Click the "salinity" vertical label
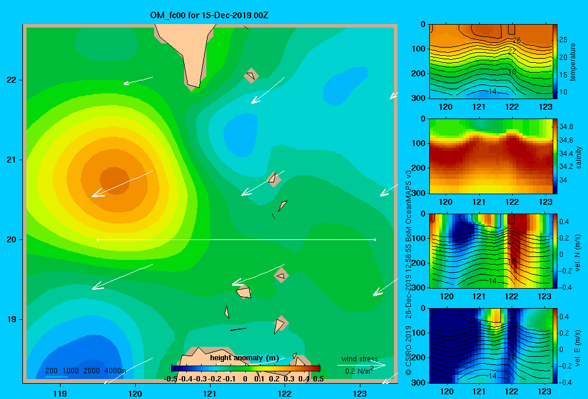The height and width of the screenshot is (399, 588). (x=579, y=157)
